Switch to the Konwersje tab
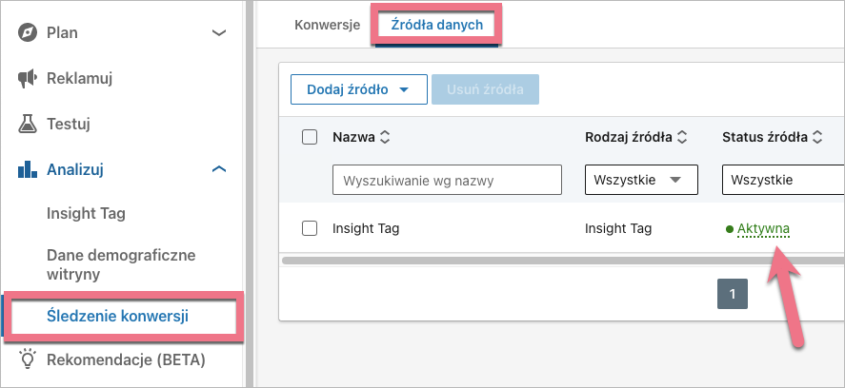Screen dimensions: 845x388 coord(327,25)
